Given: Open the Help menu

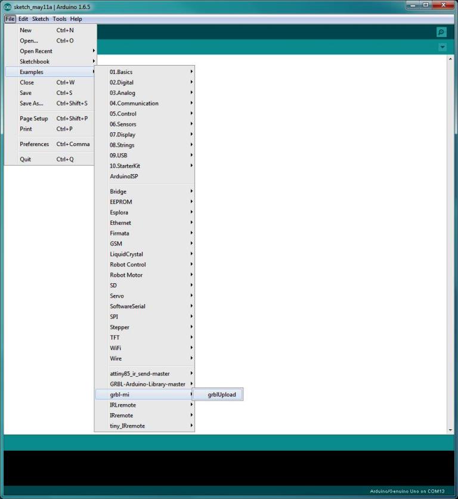Looking at the screenshot, I should [76, 18].
